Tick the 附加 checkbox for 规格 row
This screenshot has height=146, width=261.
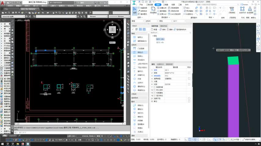pos(189,73)
